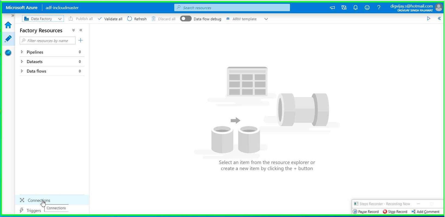Open the Data Factory dropdown
The width and height of the screenshot is (445, 217).
[43, 19]
